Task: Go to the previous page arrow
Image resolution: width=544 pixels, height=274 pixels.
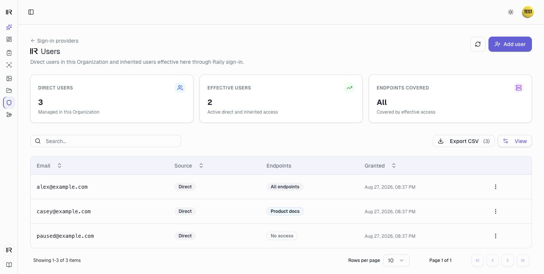Action: pyautogui.click(x=493, y=260)
